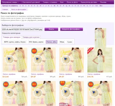This screenshot has height=106, width=115.
Task: Select Поиск по фото in the top menu
Action: point(72,2)
